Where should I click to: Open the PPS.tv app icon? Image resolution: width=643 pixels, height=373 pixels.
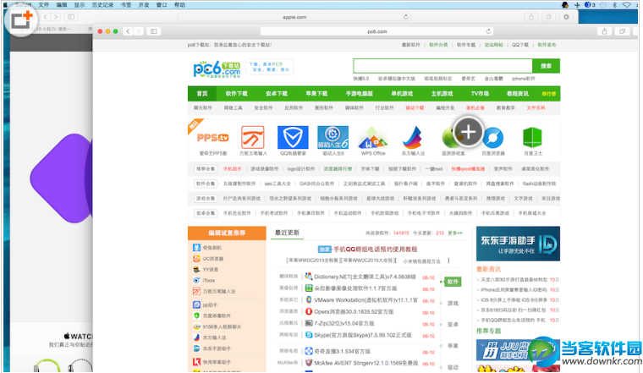click(212, 138)
